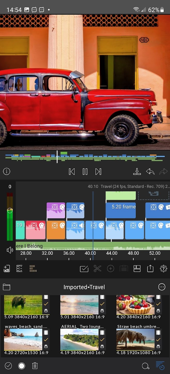Viewport: 170px width, 374px height.
Task: Undo the last edit
Action: click(150, 171)
